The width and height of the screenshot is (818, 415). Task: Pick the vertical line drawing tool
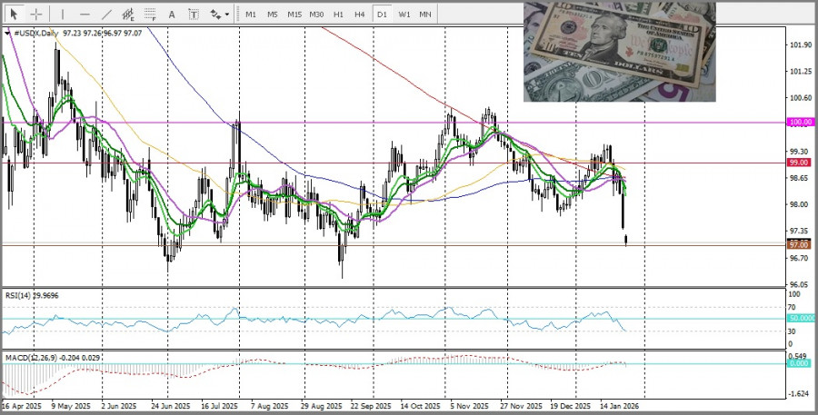pyautogui.click(x=62, y=15)
